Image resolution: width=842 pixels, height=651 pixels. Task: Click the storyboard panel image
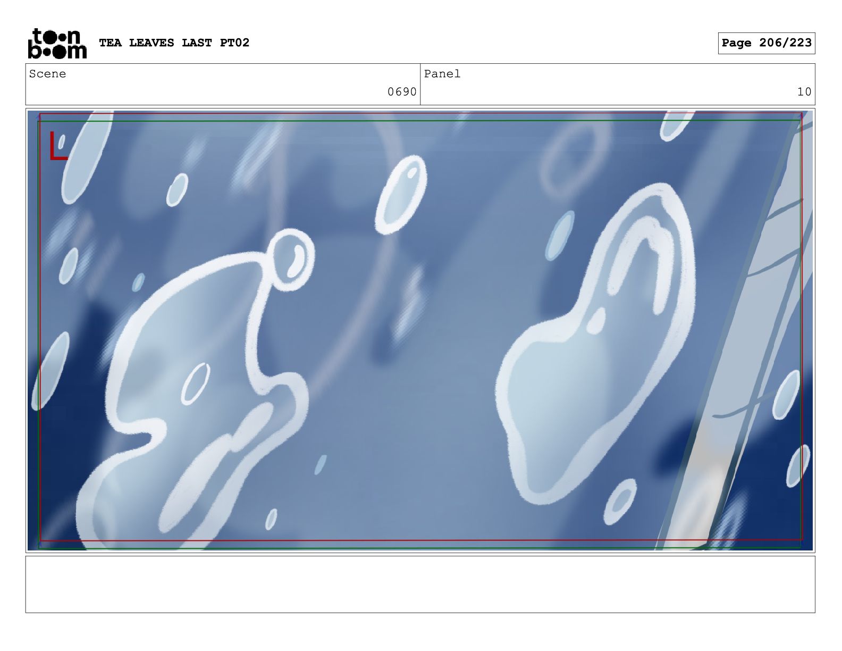pyautogui.click(x=420, y=330)
